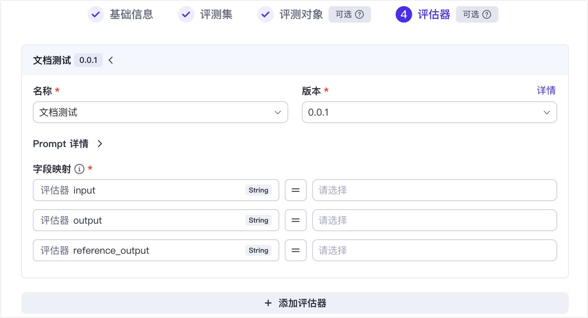Select mapping source for 评估器 output

(x=434, y=220)
